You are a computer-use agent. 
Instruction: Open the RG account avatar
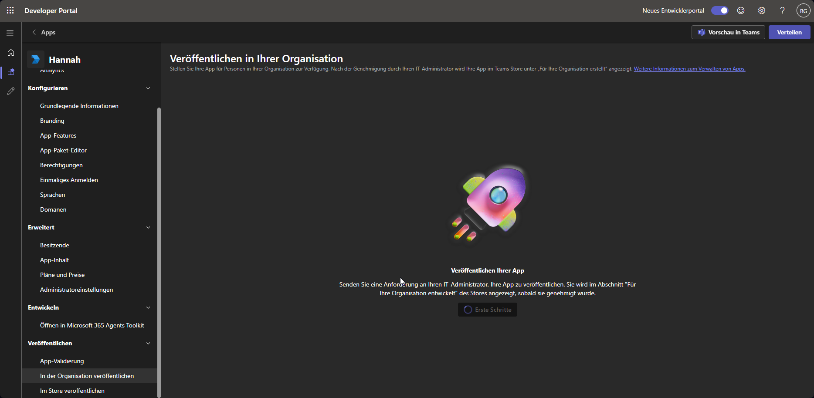tap(803, 10)
